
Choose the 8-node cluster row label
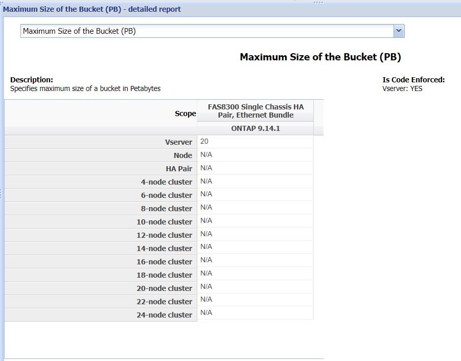(166, 209)
